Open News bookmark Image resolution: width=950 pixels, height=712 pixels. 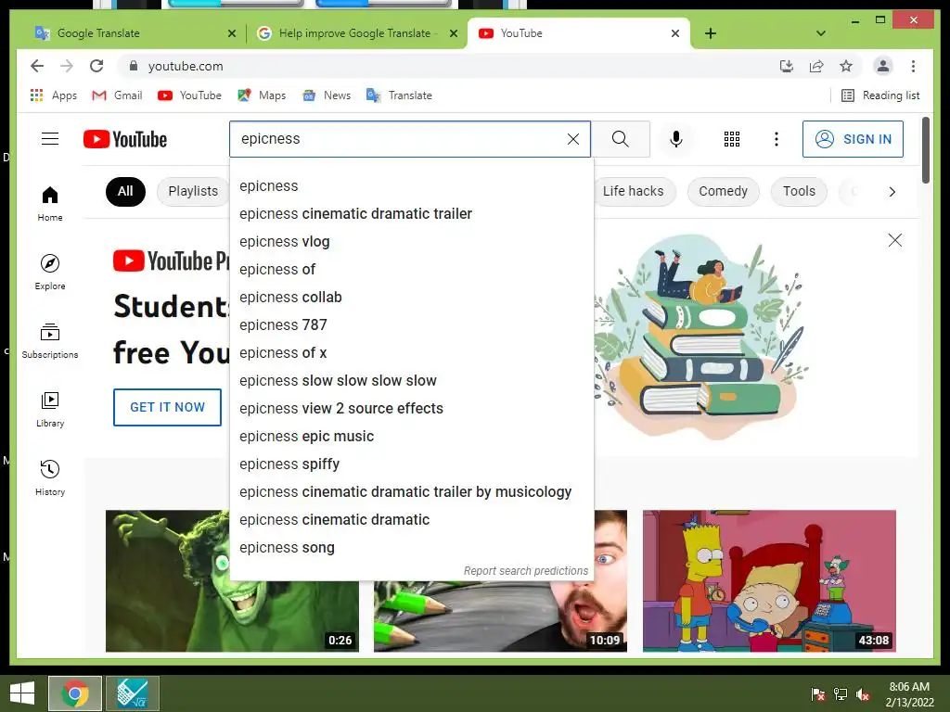coord(327,95)
